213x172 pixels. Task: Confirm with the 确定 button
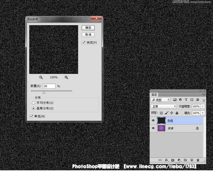(x=88, y=28)
